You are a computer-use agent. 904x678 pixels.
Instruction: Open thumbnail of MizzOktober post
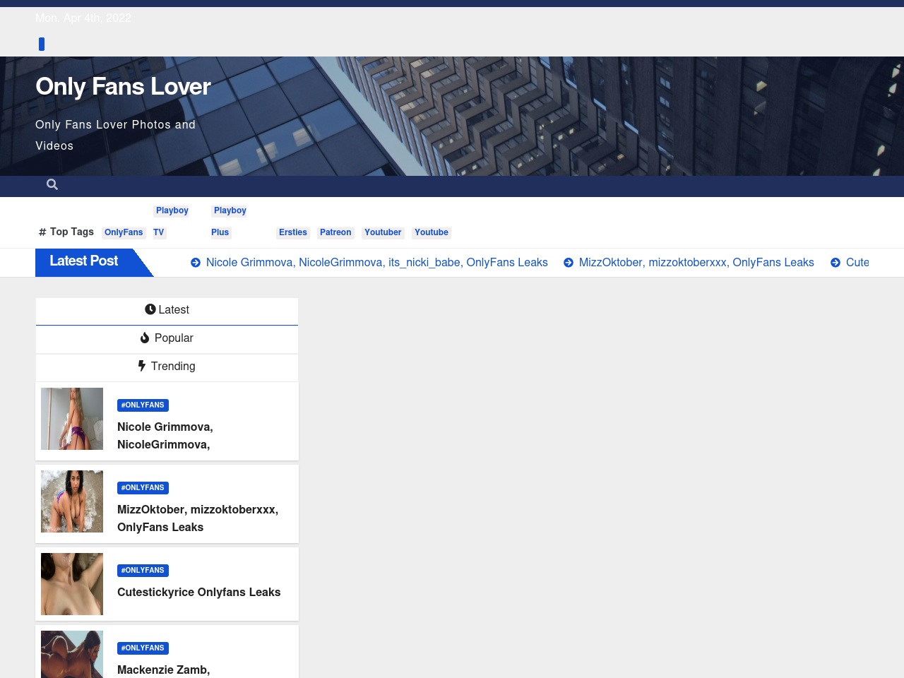[72, 501]
